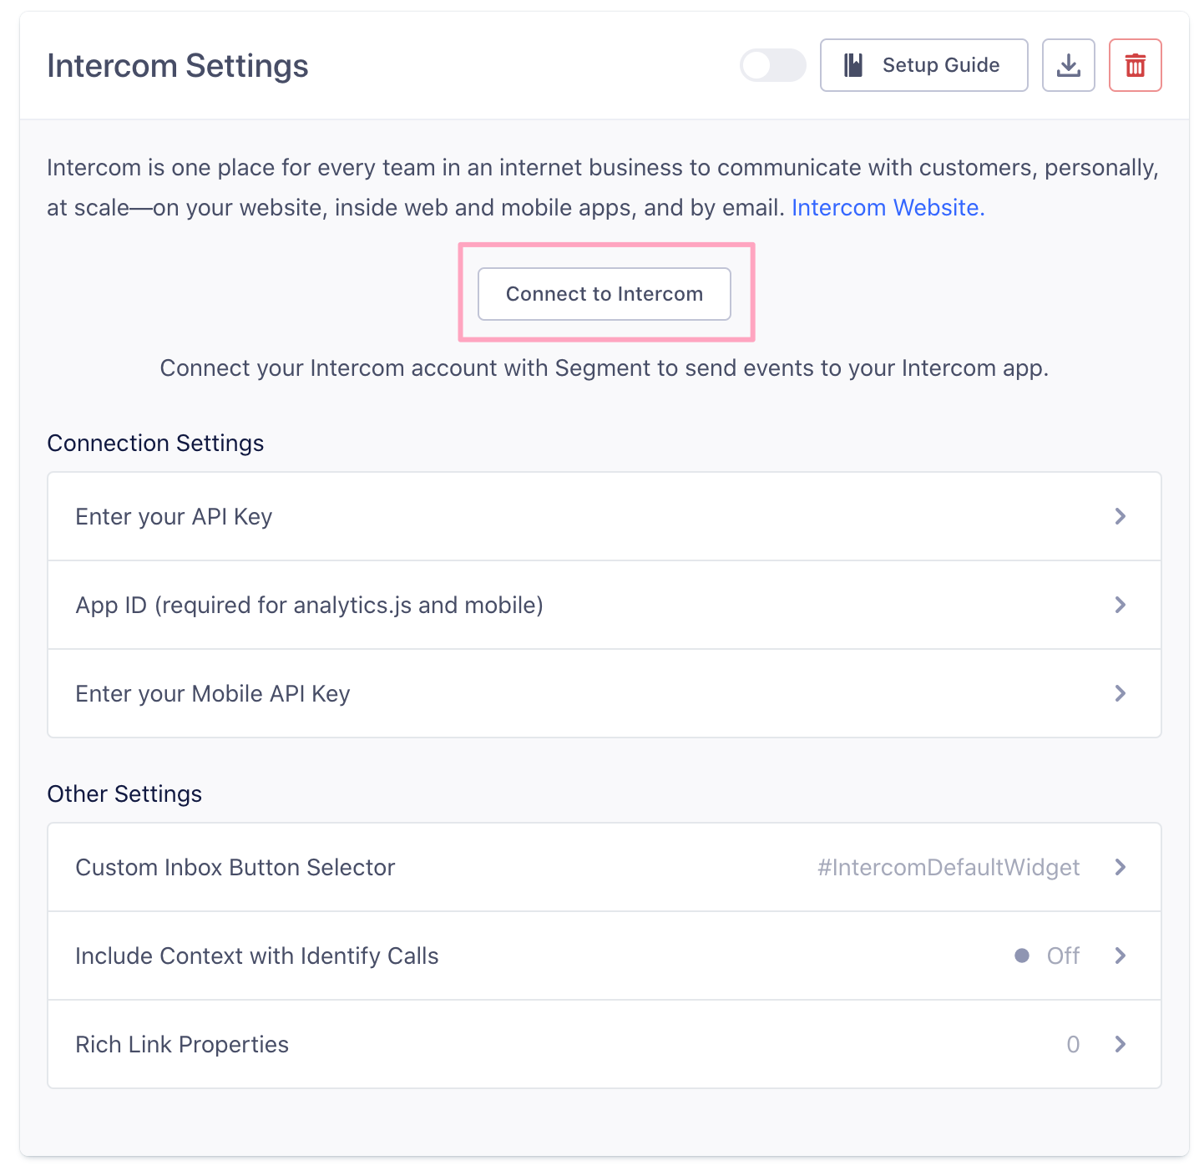Screen dimensions: 1204x1171
Task: Click chevron beside Custom Inbox Button Selector
Action: [x=1121, y=867]
